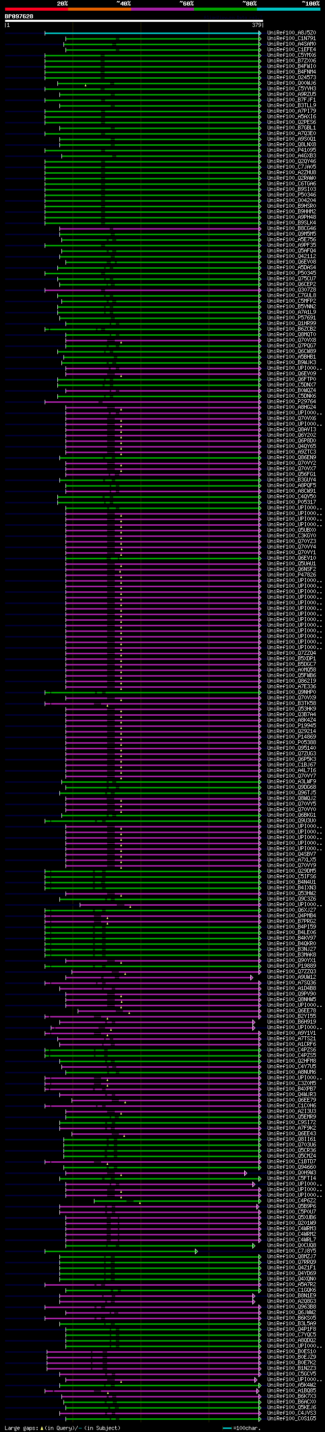Image resolution: width=325 pixels, height=1432 pixels.
Task: Select hit label UniRef100_A5A7R2
Action: 291,1284
